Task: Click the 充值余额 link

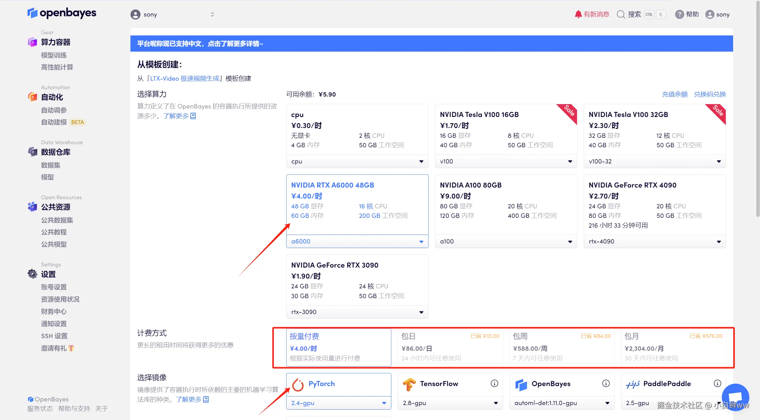Action: pyautogui.click(x=674, y=94)
